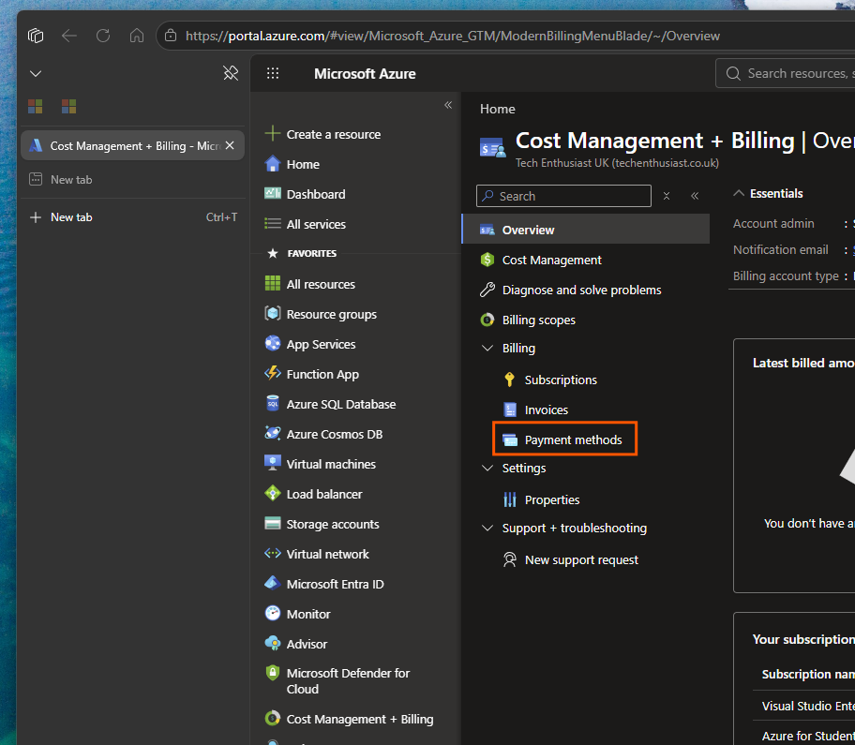Collapse the Azure left navigation pane
This screenshot has width=855, height=745.
click(x=448, y=105)
